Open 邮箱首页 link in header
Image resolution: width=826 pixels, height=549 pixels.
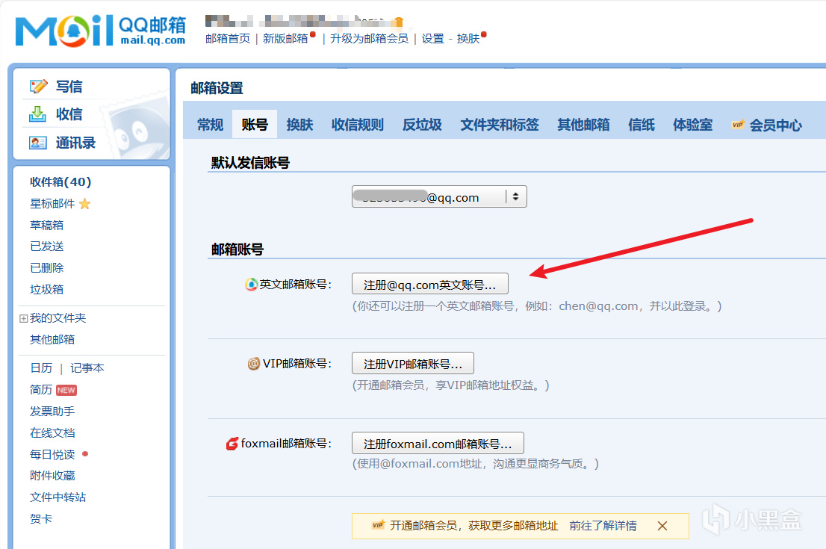coord(228,38)
